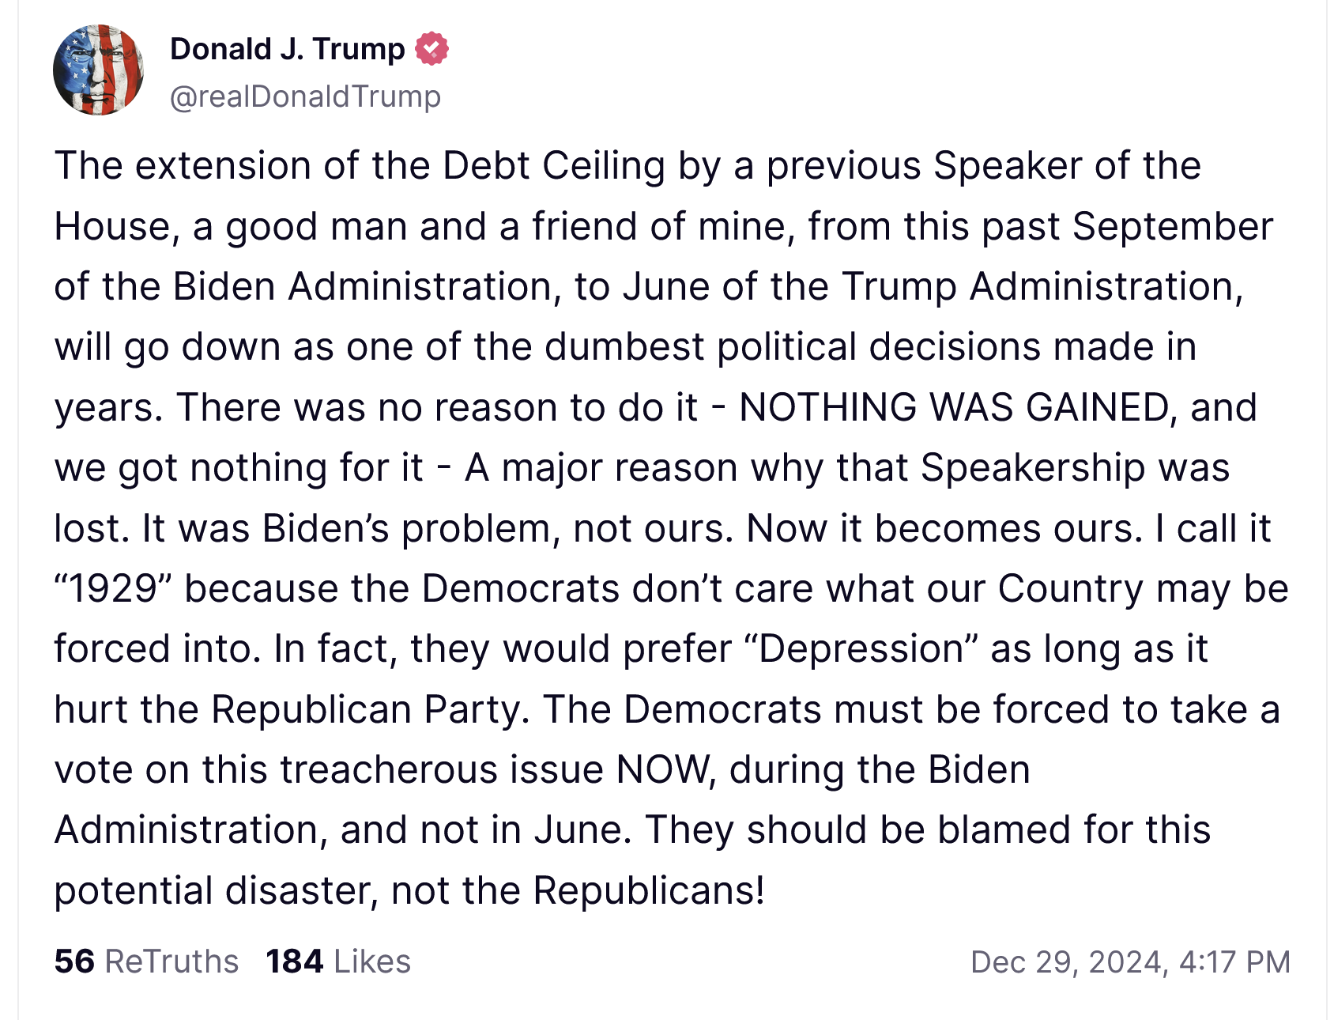This screenshot has width=1334, height=1020.
Task: Click the verified checkmark badge
Action: coord(431,49)
